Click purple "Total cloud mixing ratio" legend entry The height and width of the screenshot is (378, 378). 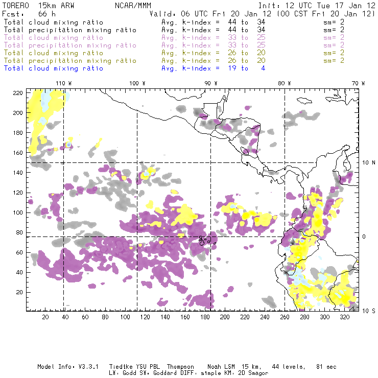point(54,38)
